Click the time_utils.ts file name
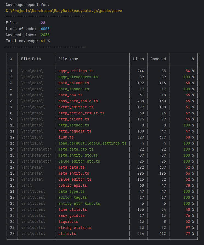This screenshot has width=204, height=245. [x=73, y=209]
